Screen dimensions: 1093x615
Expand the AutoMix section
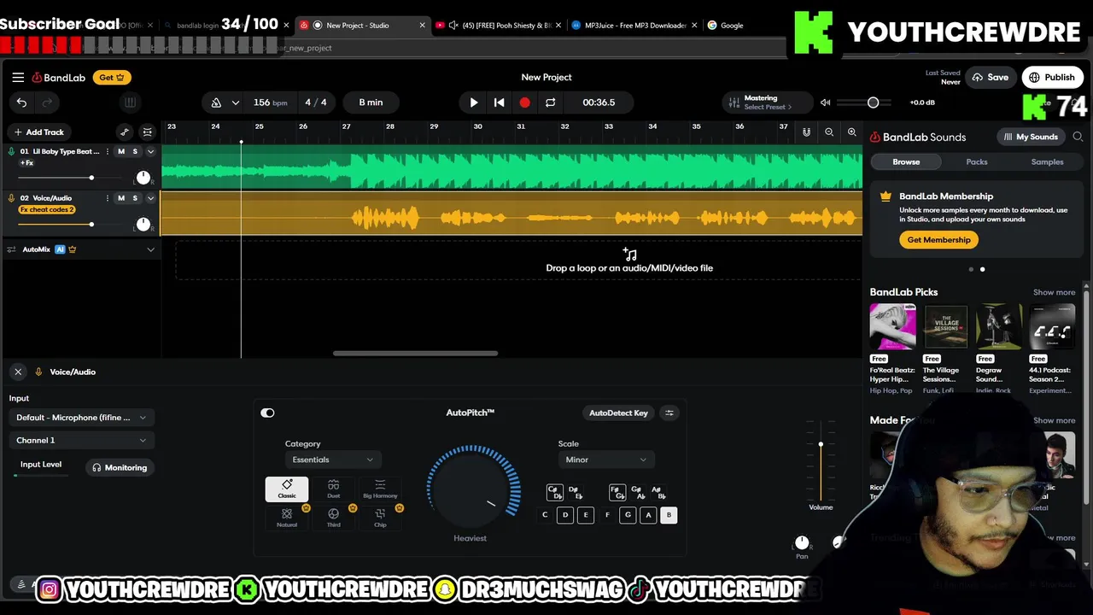click(150, 249)
